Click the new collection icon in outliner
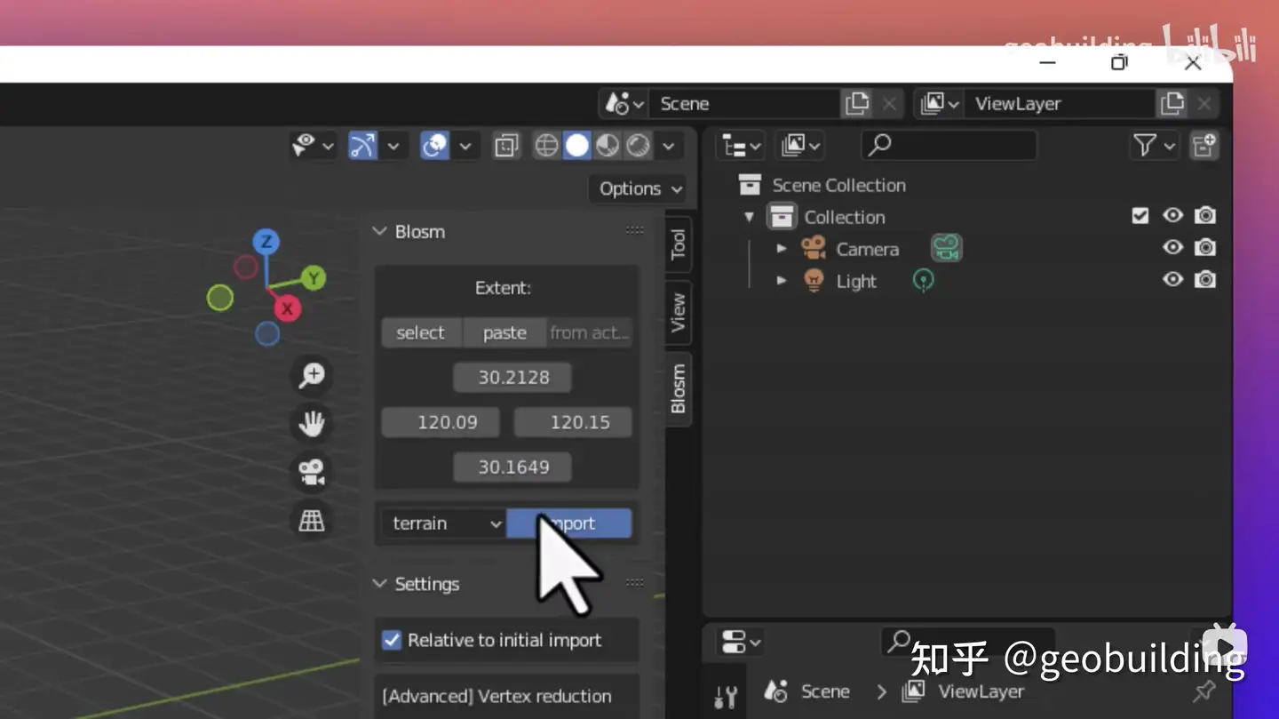 tap(1204, 145)
